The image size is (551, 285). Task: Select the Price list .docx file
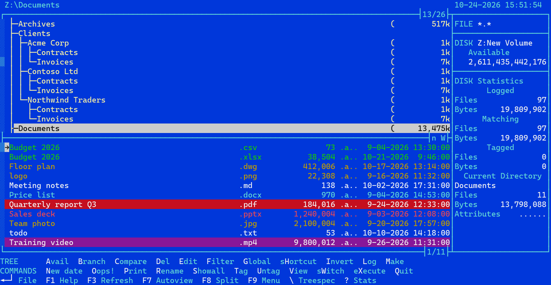point(227,195)
